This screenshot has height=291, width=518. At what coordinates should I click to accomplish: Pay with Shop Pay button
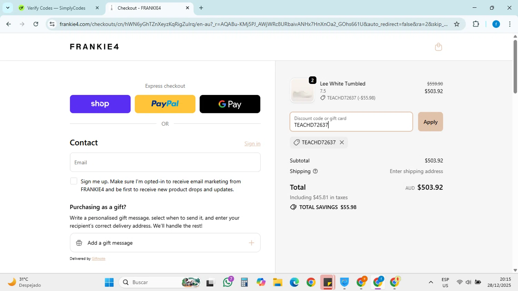point(100,104)
